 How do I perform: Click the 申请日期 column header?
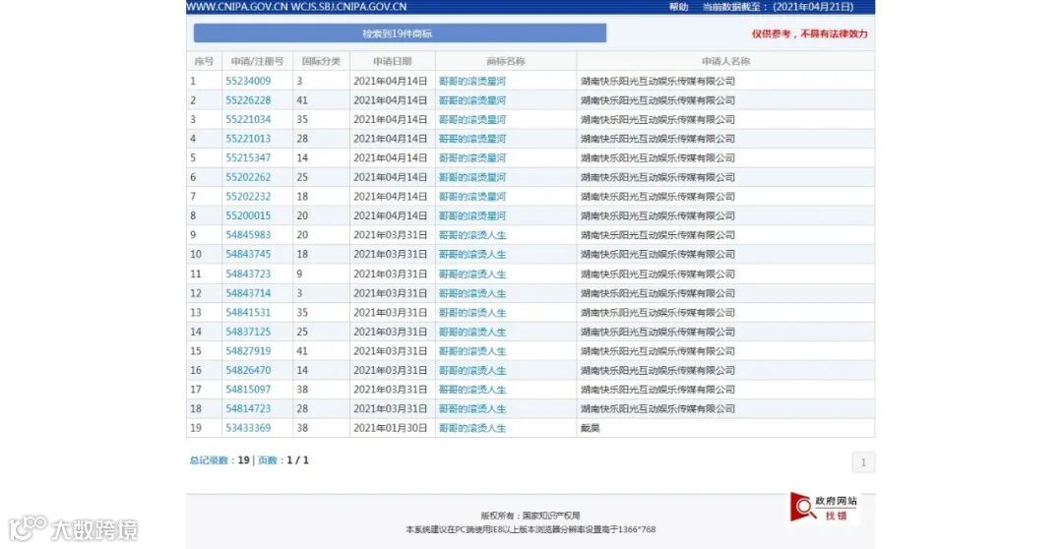393,61
